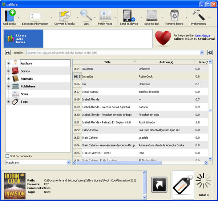This screenshot has width=218, height=201.
Task: Open advanced search with binoculars icon
Action: (x=8, y=52)
